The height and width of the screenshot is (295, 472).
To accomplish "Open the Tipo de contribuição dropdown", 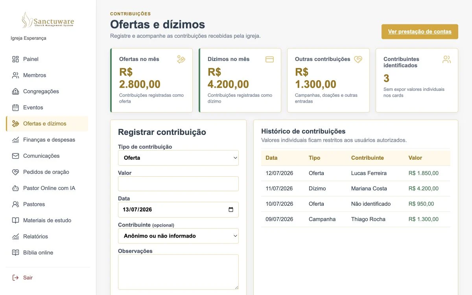I will pyautogui.click(x=178, y=158).
